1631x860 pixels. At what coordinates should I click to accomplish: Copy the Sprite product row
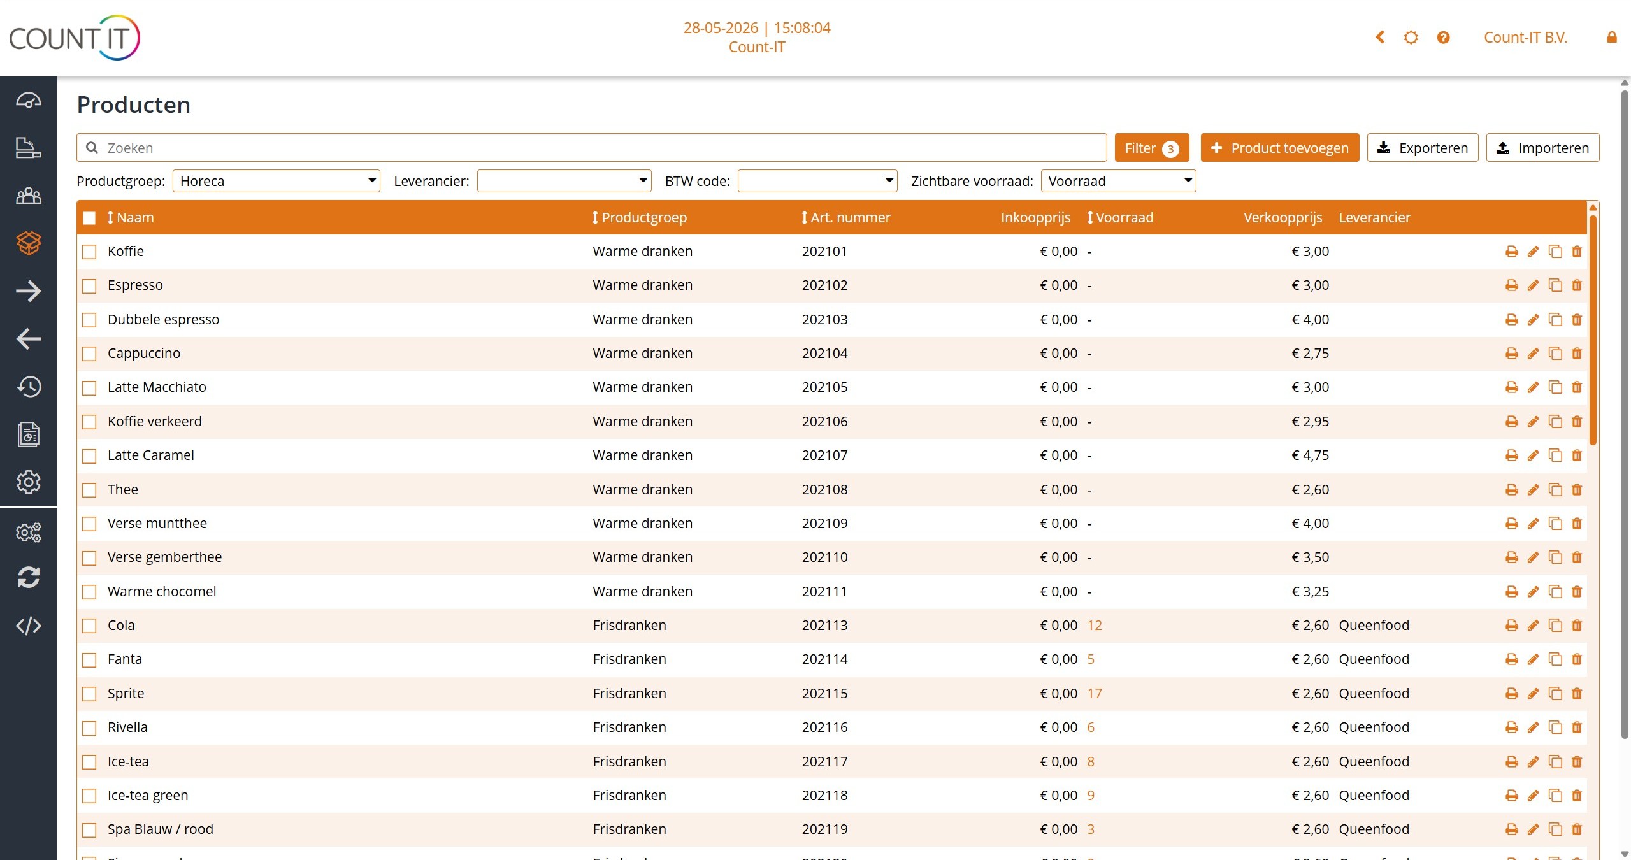tap(1555, 694)
